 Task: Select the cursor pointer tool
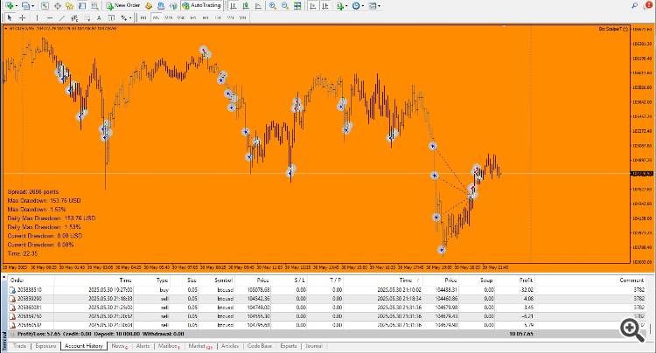coord(10,18)
